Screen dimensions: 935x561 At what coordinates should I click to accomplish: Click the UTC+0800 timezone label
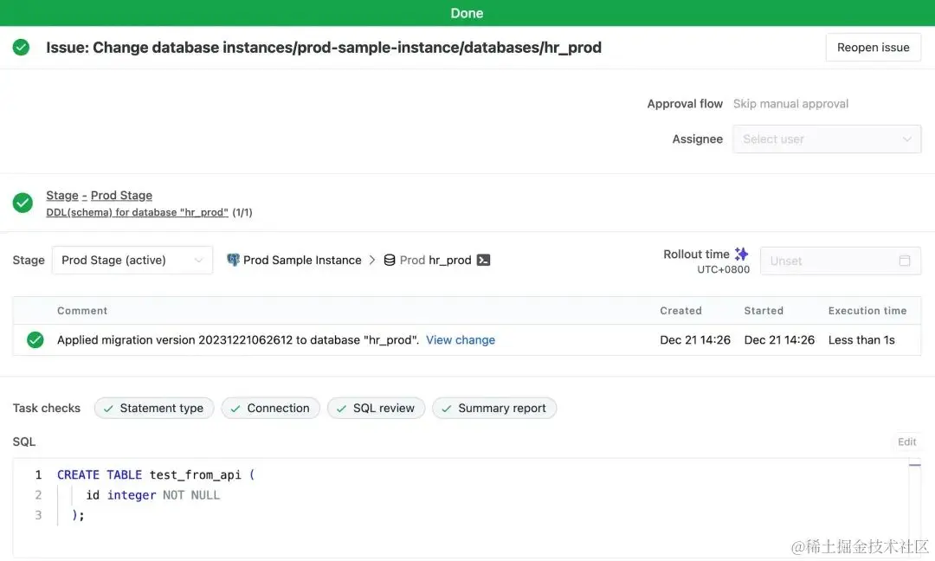pyautogui.click(x=723, y=269)
